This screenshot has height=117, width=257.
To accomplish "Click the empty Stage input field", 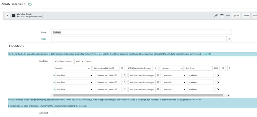I will (x=139, y=39).
